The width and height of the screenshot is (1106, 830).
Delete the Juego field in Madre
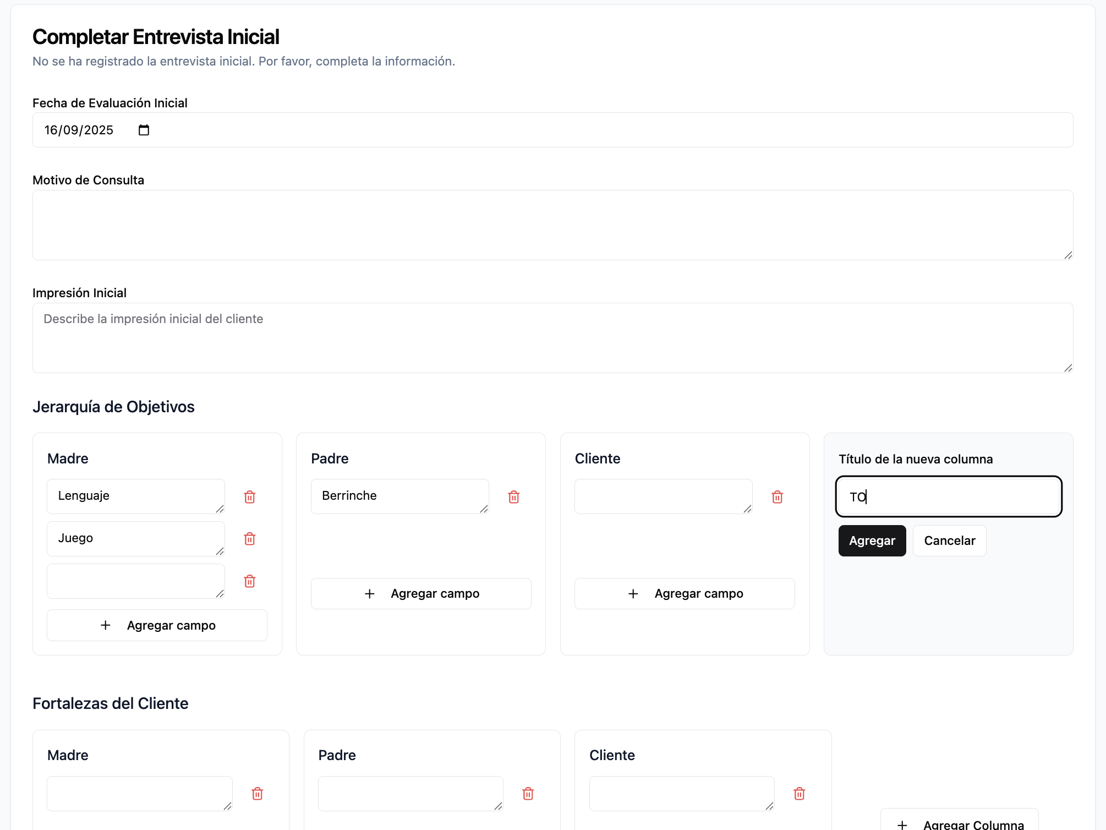click(x=250, y=539)
